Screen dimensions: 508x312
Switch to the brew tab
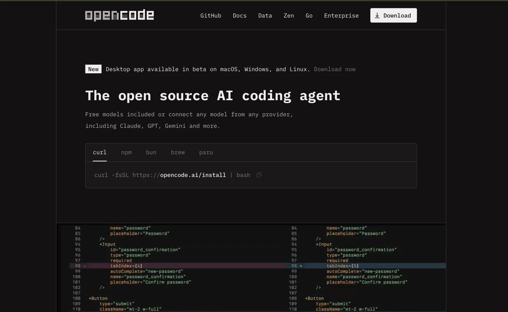click(178, 153)
